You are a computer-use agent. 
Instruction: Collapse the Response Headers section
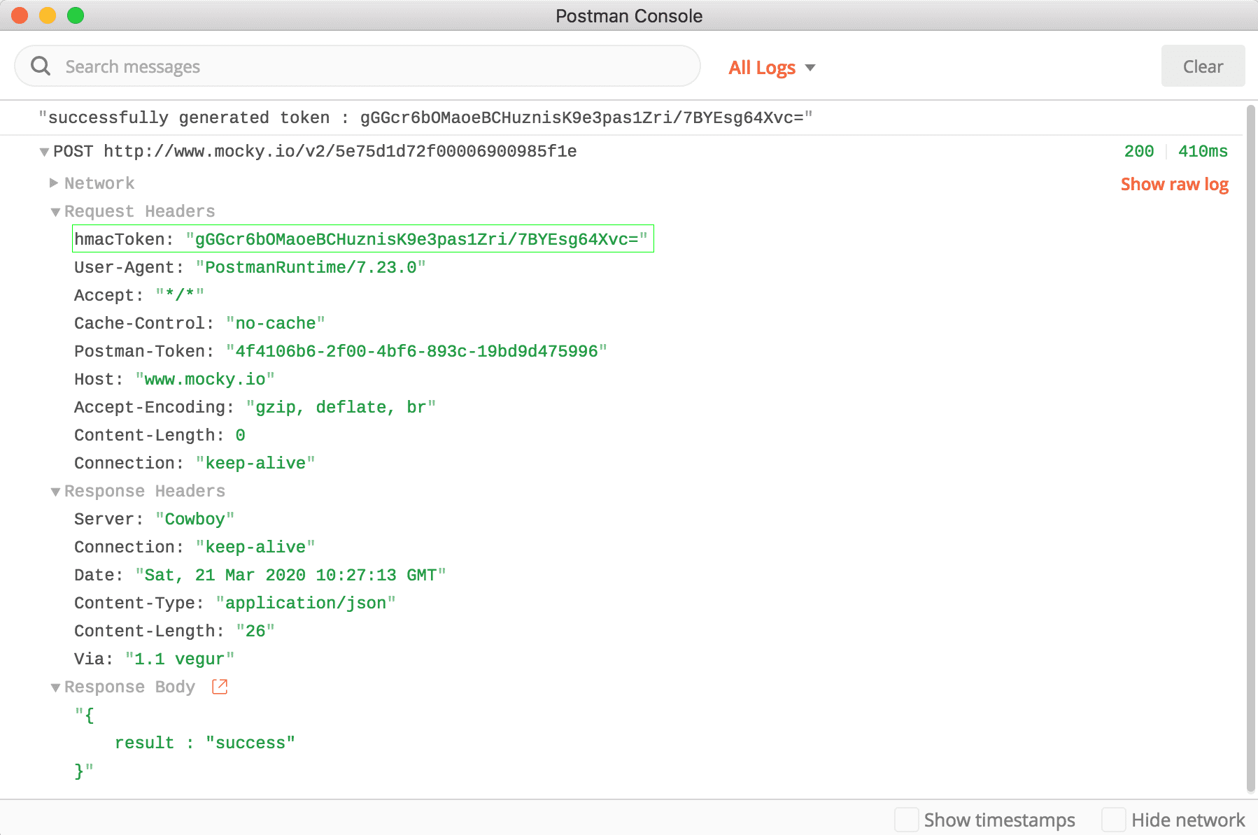[x=55, y=491]
